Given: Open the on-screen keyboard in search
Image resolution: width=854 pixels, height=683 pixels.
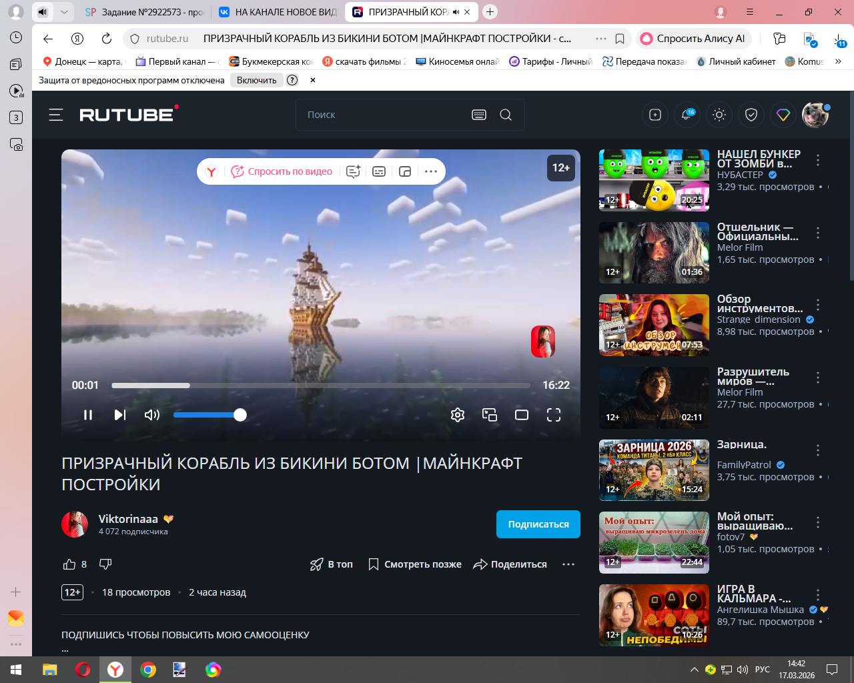Looking at the screenshot, I should (x=479, y=115).
